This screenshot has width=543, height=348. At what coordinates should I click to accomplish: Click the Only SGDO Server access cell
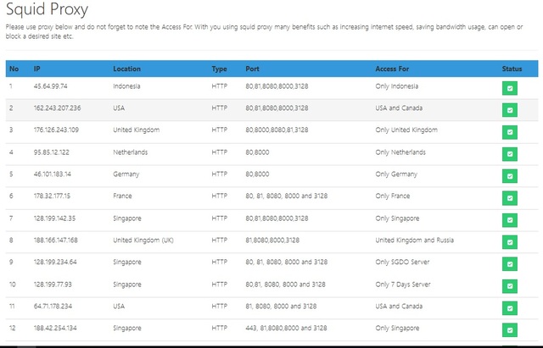coord(402,262)
